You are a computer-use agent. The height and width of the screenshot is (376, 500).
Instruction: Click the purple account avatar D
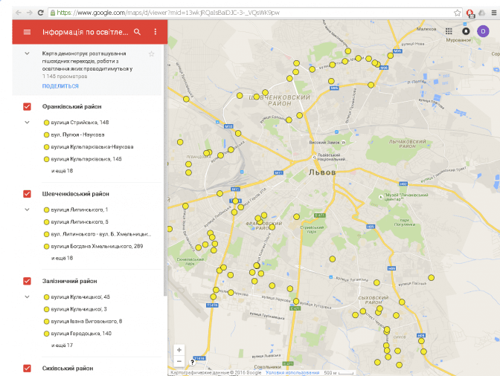point(484,31)
